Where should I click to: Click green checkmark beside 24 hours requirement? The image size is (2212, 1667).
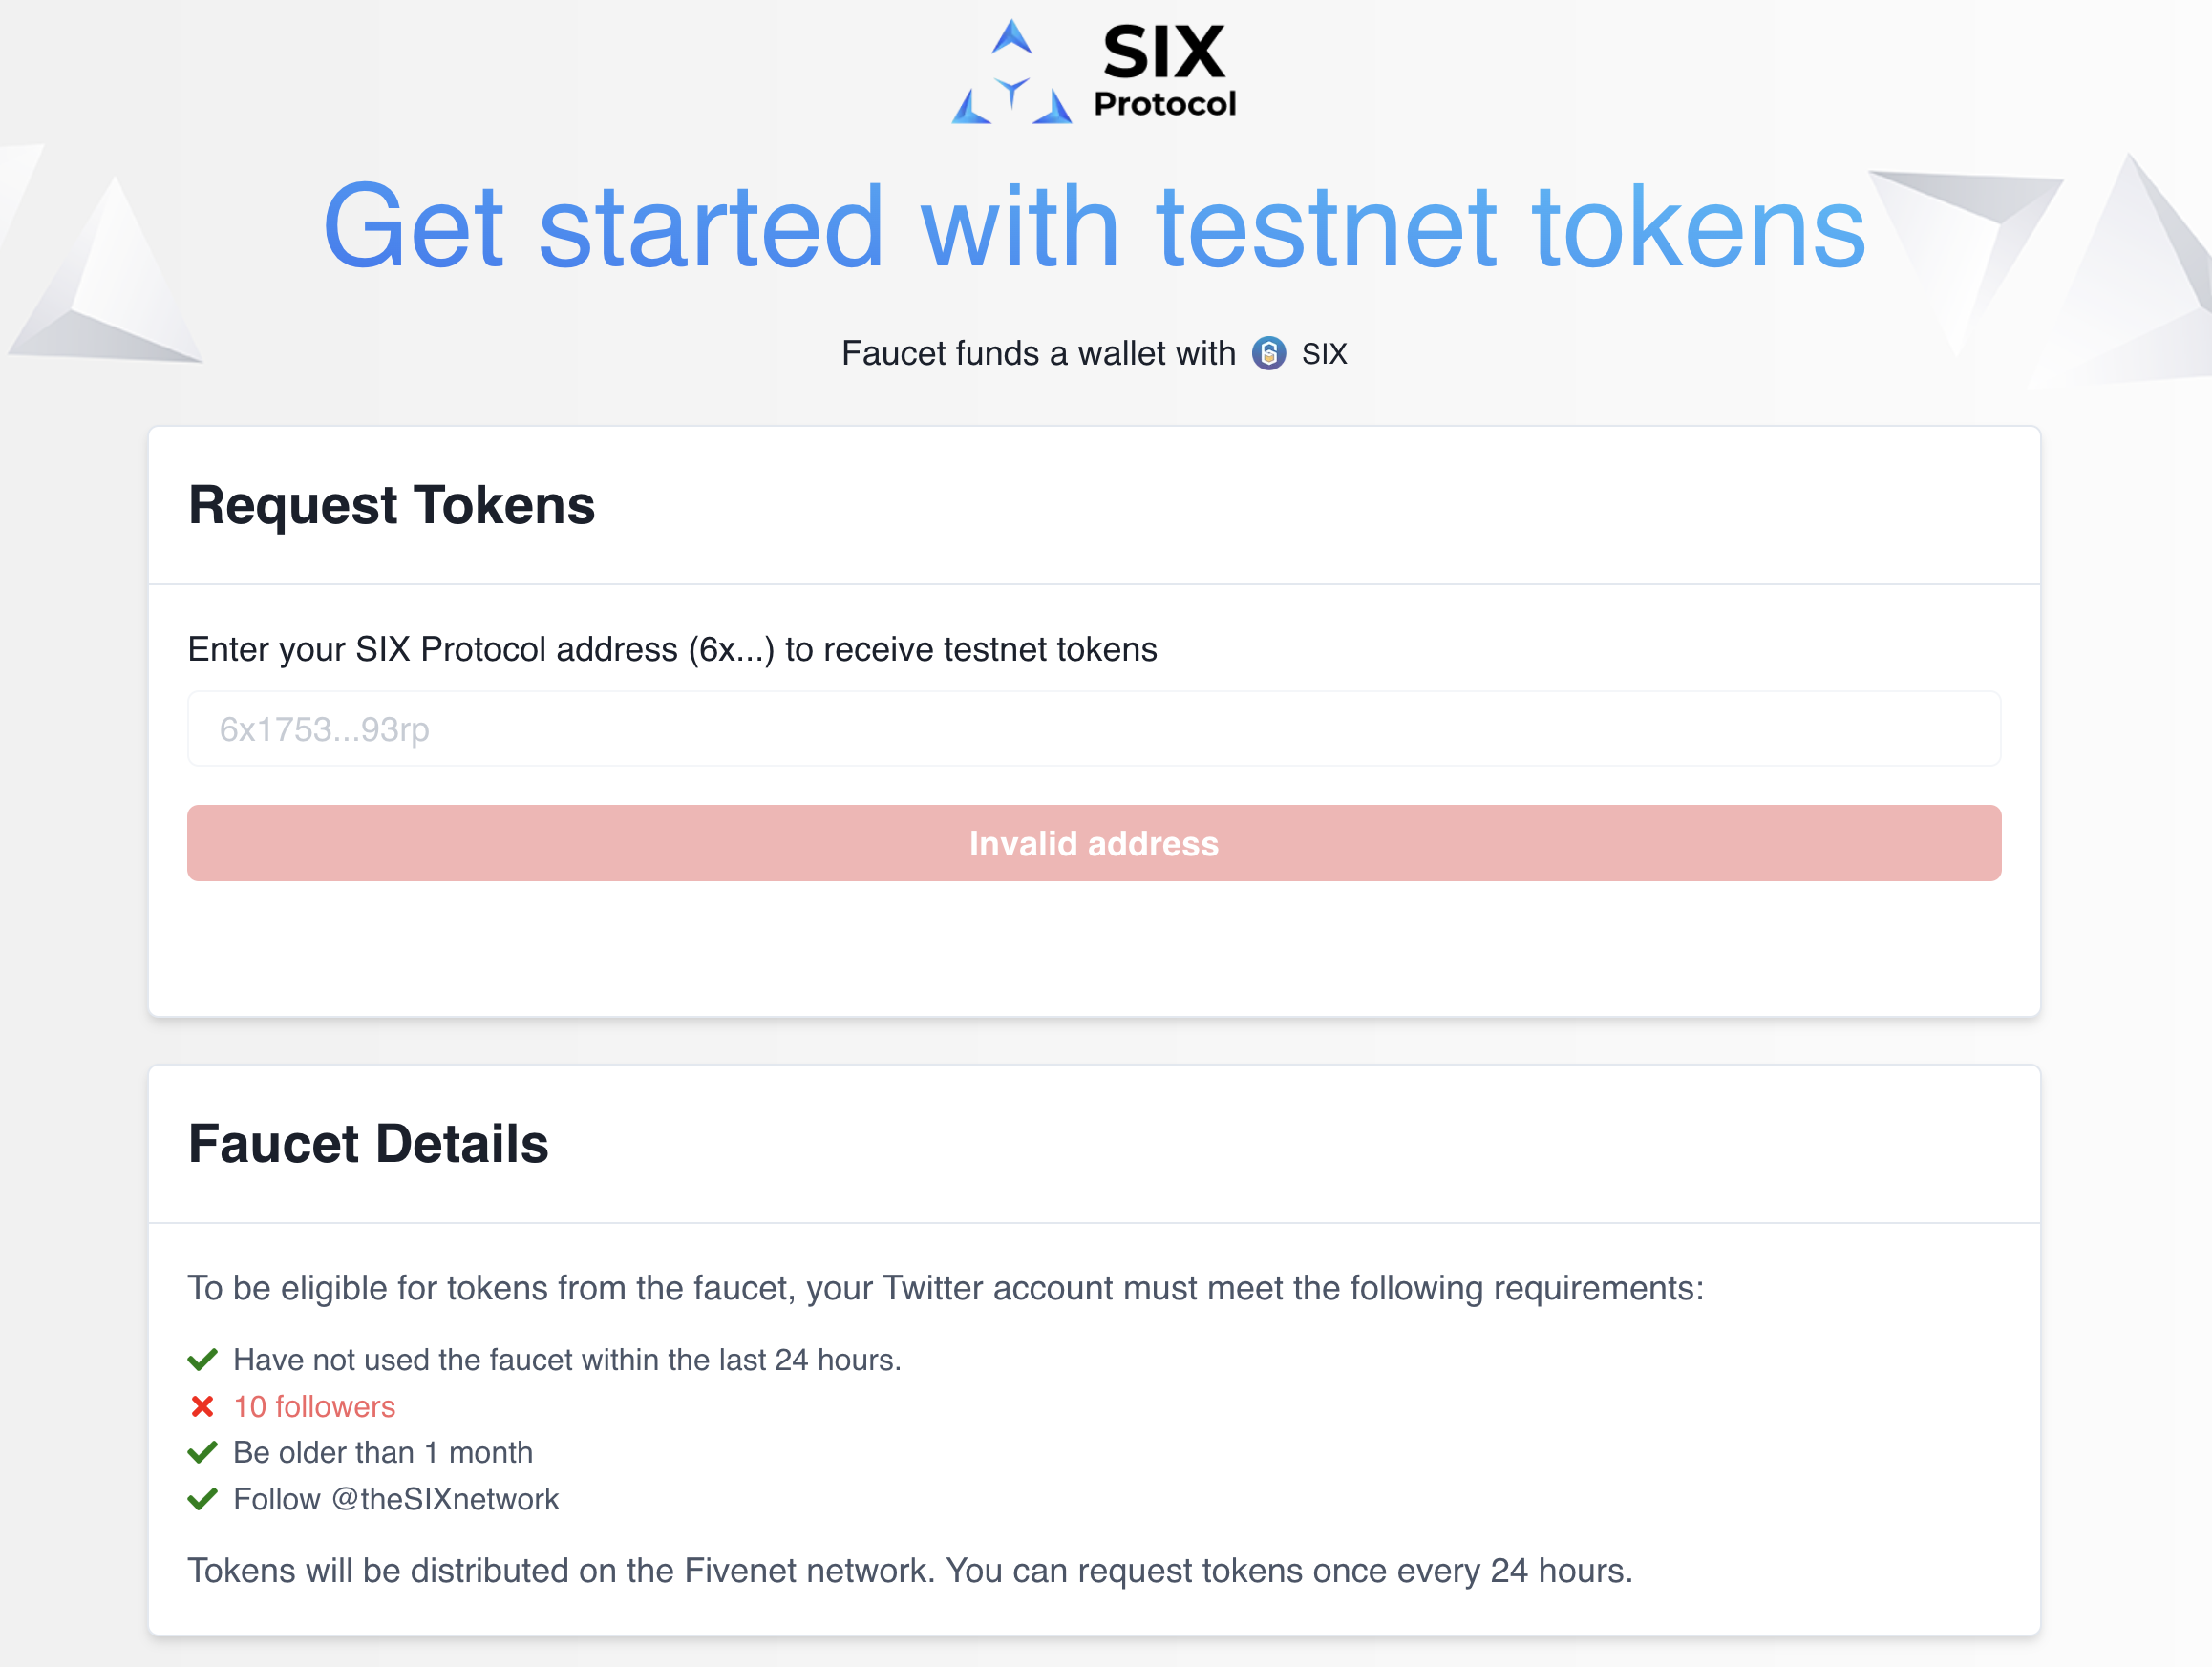[x=202, y=1360]
